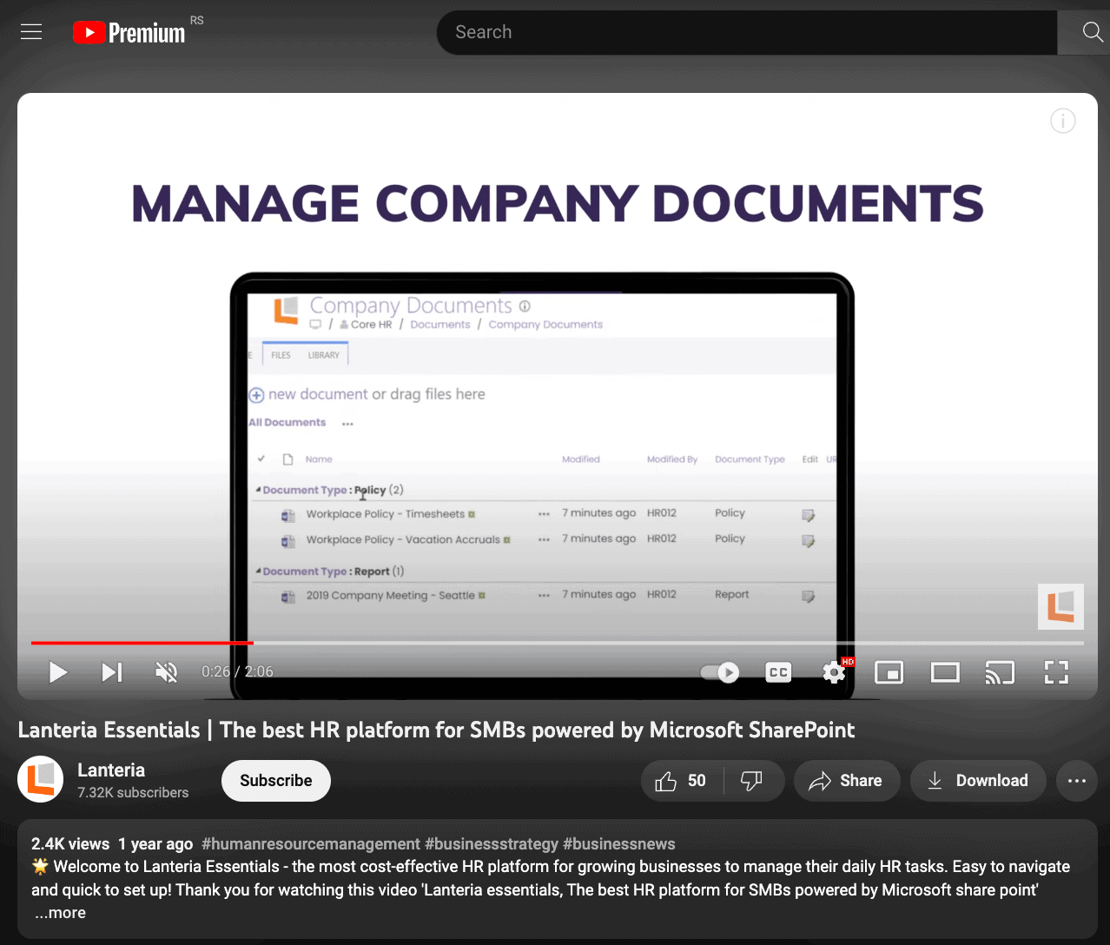Unmute the video sound
Viewport: 1110px width, 945px height.
pos(166,672)
